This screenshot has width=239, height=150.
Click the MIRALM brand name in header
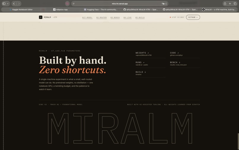pos(47,17)
